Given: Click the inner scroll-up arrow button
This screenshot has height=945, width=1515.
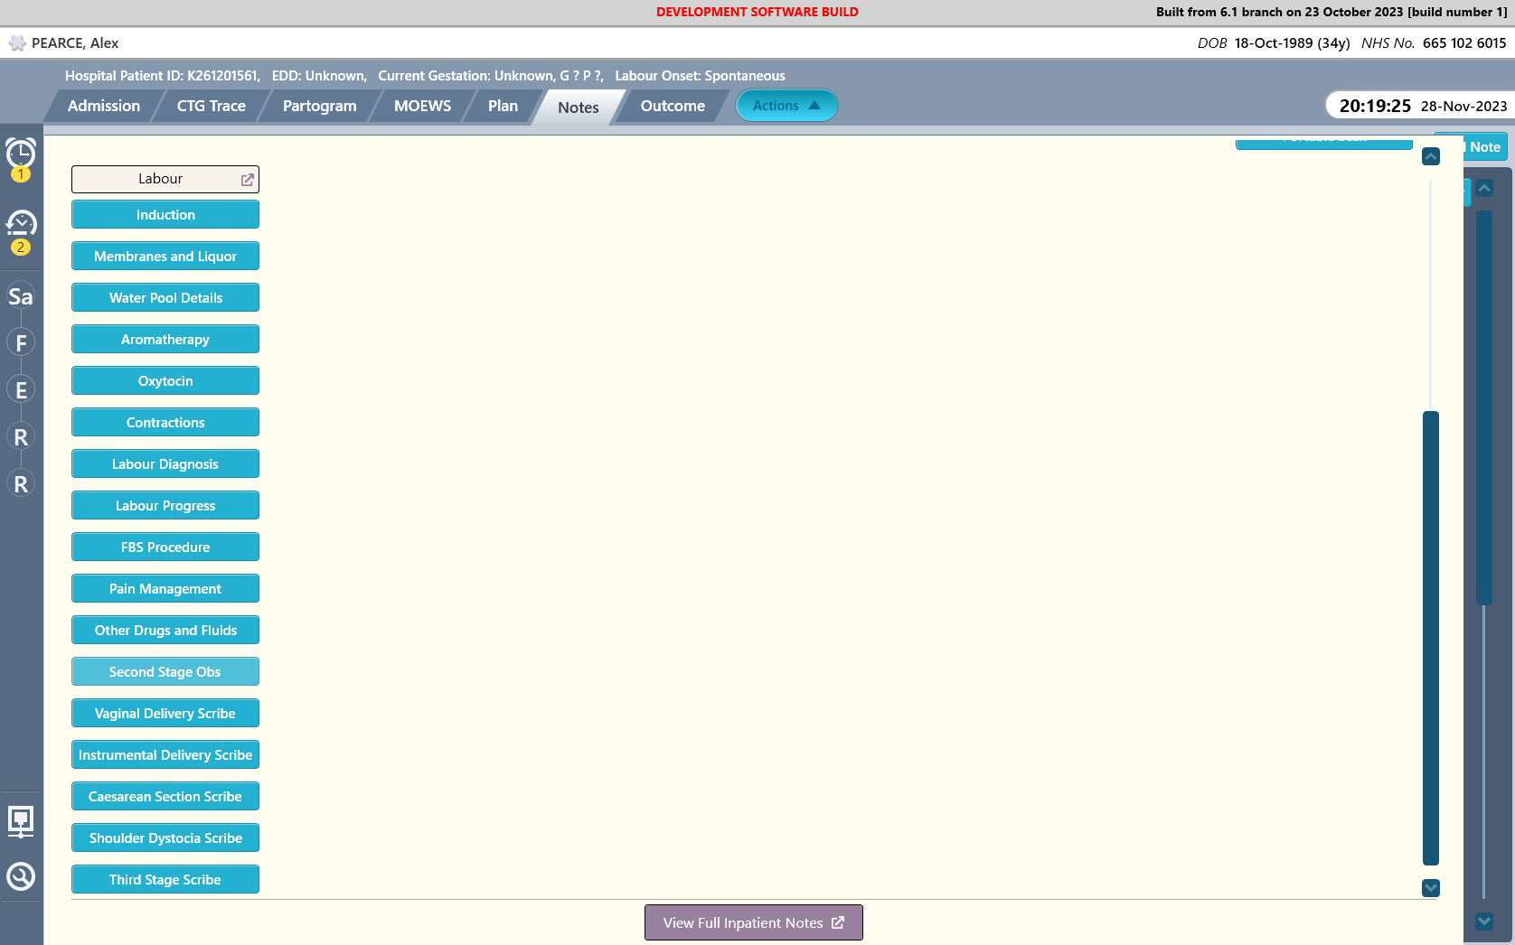Looking at the screenshot, I should tap(1431, 156).
